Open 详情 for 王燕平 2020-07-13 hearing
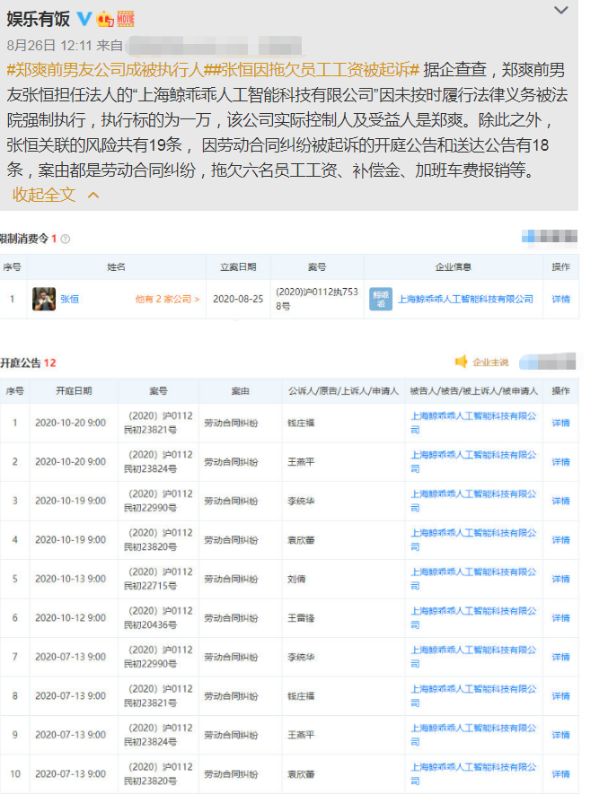 point(560,735)
